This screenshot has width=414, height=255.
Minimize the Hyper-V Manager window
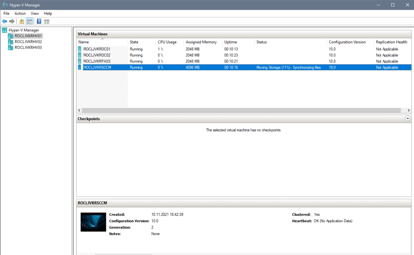pyautogui.click(x=378, y=5)
